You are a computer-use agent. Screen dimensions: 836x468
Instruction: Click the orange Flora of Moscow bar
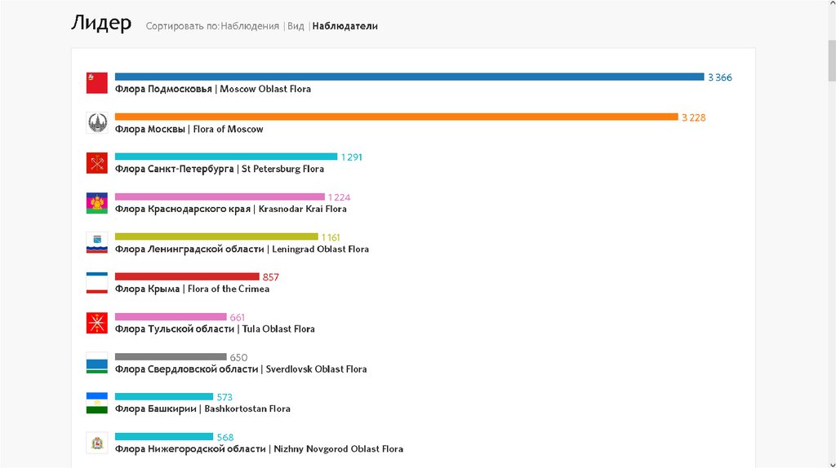point(397,117)
